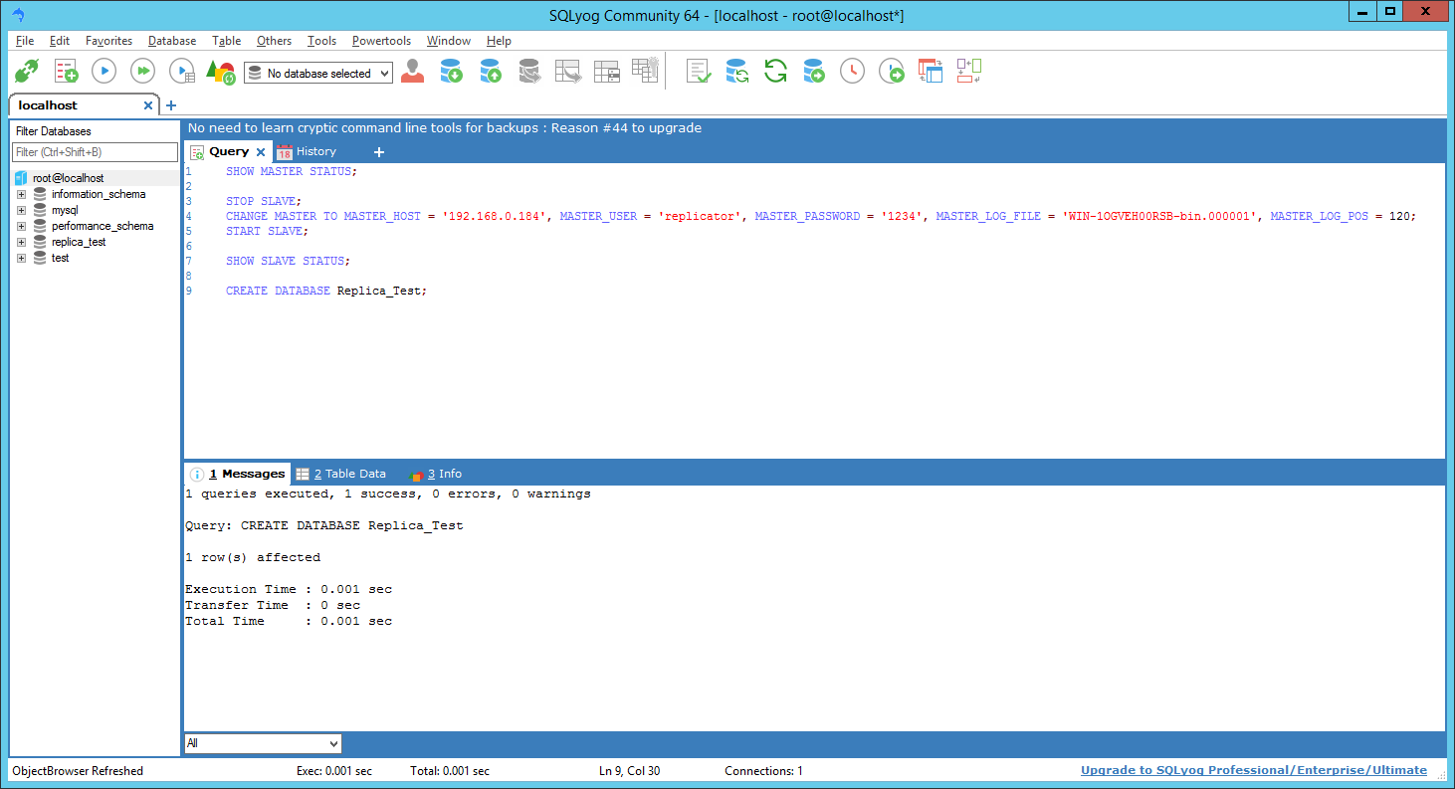The width and height of the screenshot is (1455, 789).
Task: Select the performance_schema database
Action: tap(103, 226)
